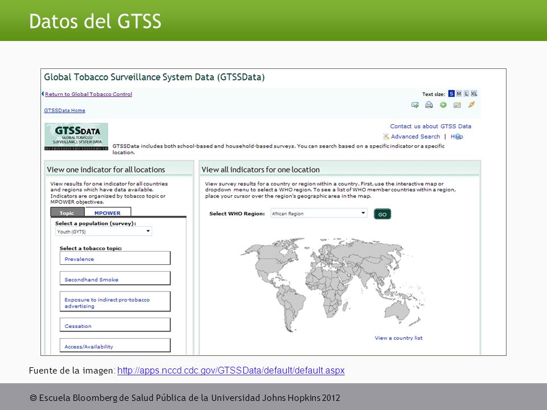Image resolution: width=547 pixels, height=410 pixels.
Task: Click the yellow chain link icon
Action: point(471,105)
